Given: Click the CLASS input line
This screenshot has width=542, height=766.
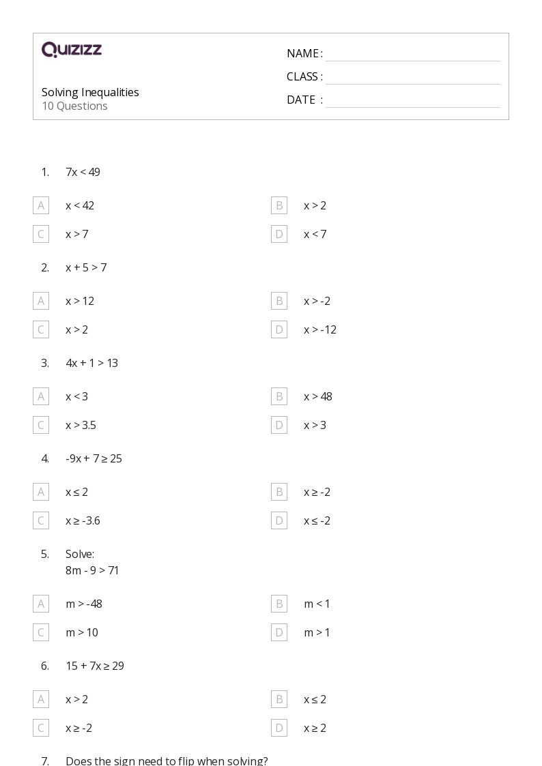Looking at the screenshot, I should click(x=412, y=77).
